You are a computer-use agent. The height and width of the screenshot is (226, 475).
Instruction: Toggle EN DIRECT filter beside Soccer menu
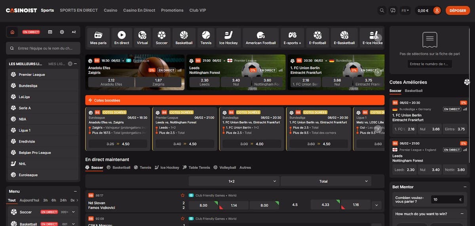(x=49, y=212)
